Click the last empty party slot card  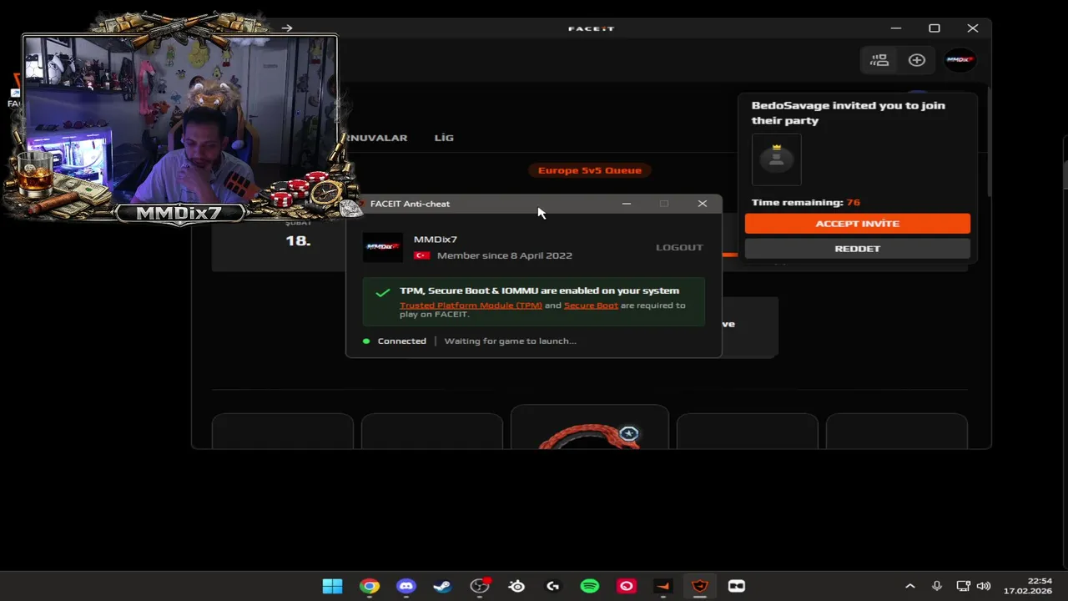[896, 432]
